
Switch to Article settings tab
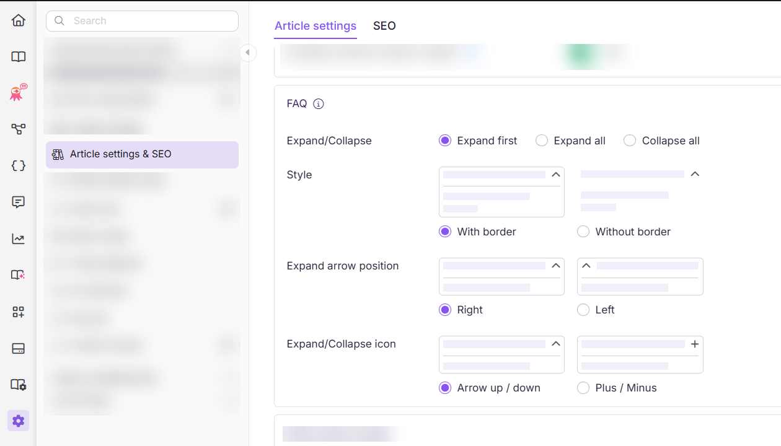tap(315, 26)
